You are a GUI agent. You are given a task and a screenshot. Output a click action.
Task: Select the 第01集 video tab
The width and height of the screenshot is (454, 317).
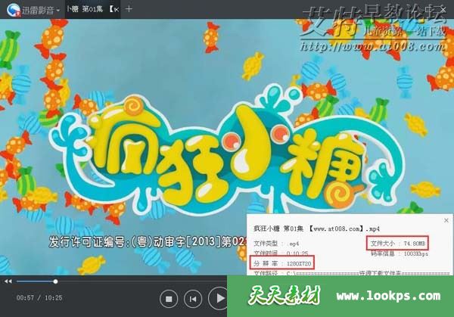click(92, 9)
